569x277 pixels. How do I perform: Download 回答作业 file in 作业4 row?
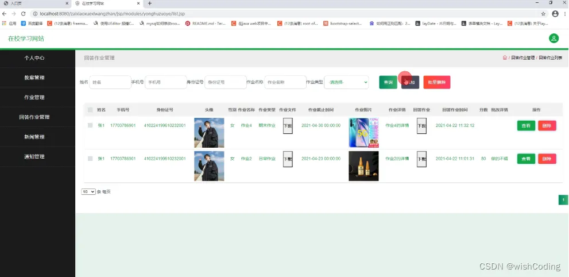coord(421,126)
